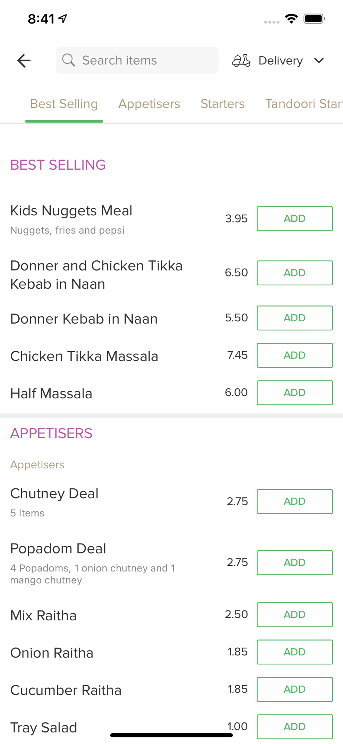343x744 pixels.
Task: Open the Best Selling tab
Action: (x=64, y=104)
